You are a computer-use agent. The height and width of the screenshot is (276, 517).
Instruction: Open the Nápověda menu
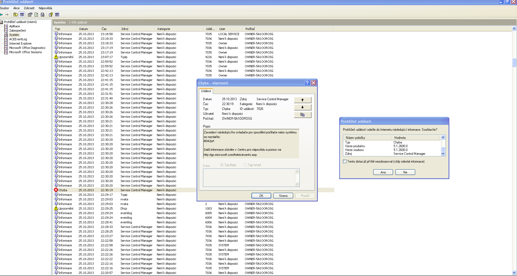[45, 8]
